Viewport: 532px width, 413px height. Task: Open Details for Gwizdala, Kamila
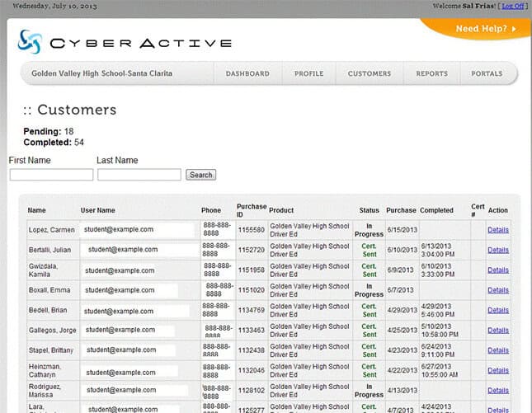(498, 270)
